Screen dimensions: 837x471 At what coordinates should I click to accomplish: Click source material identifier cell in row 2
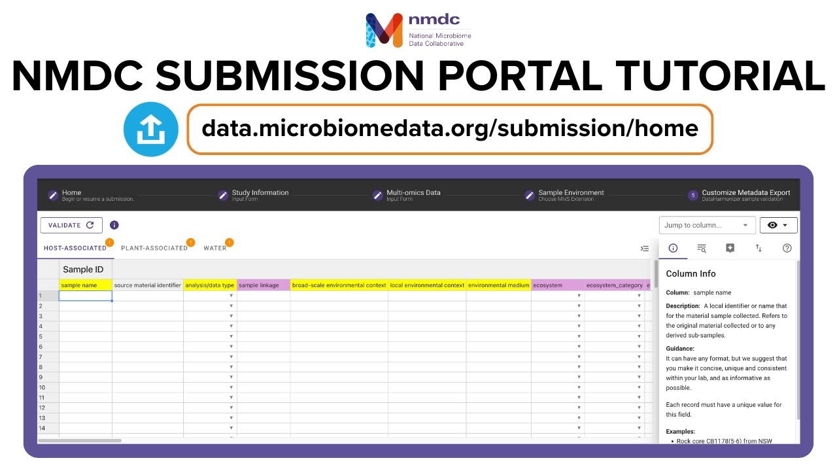coord(148,306)
